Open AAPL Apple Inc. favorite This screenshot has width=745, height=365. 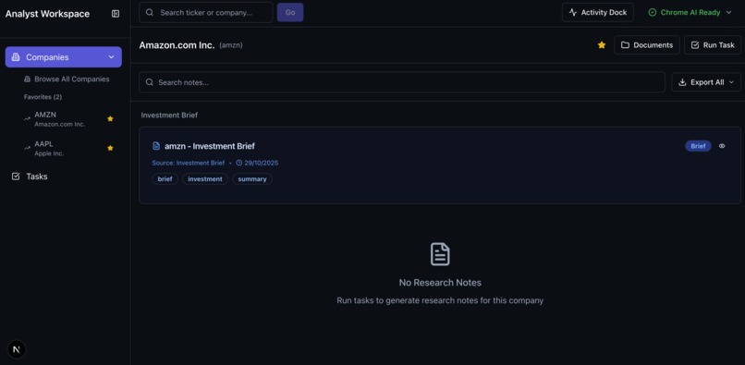pos(69,148)
